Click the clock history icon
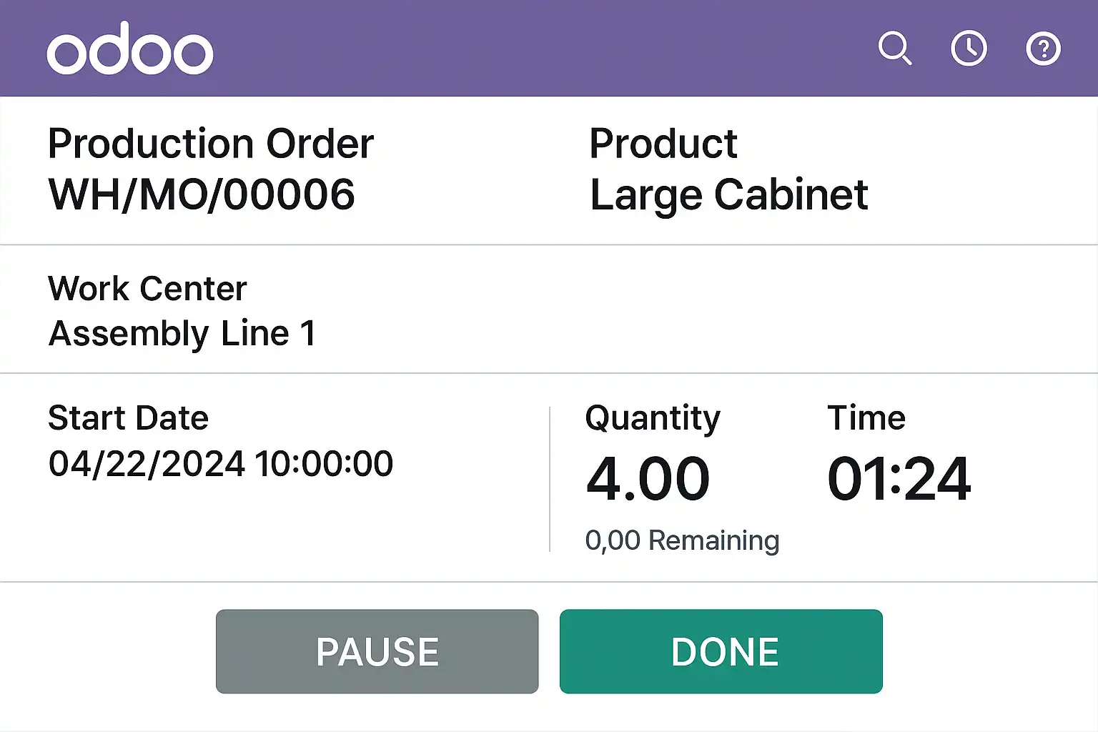 pos(969,49)
